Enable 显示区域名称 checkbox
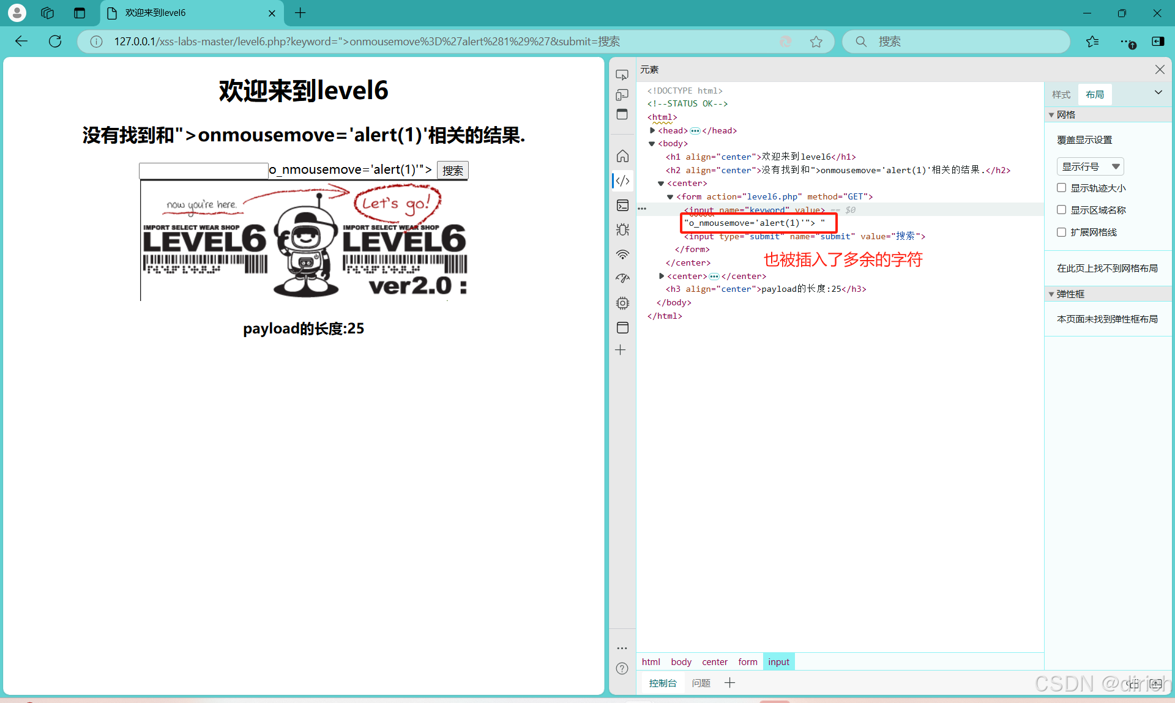The height and width of the screenshot is (703, 1175). click(1062, 210)
